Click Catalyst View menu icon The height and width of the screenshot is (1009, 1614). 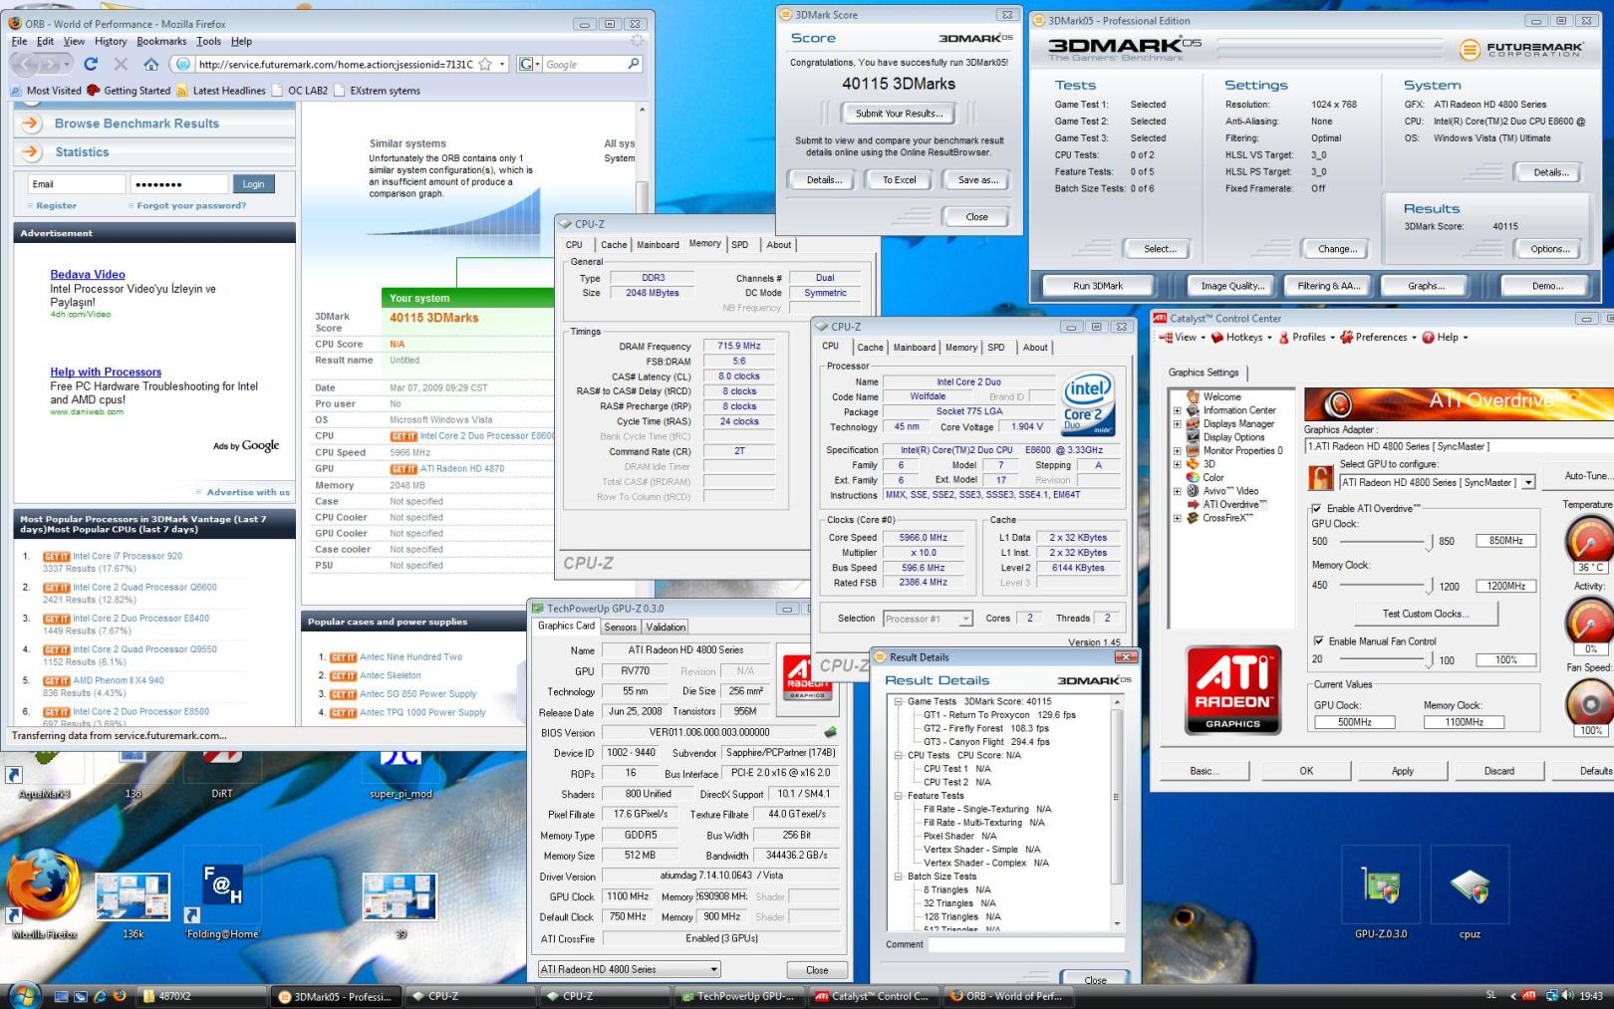tap(1166, 338)
